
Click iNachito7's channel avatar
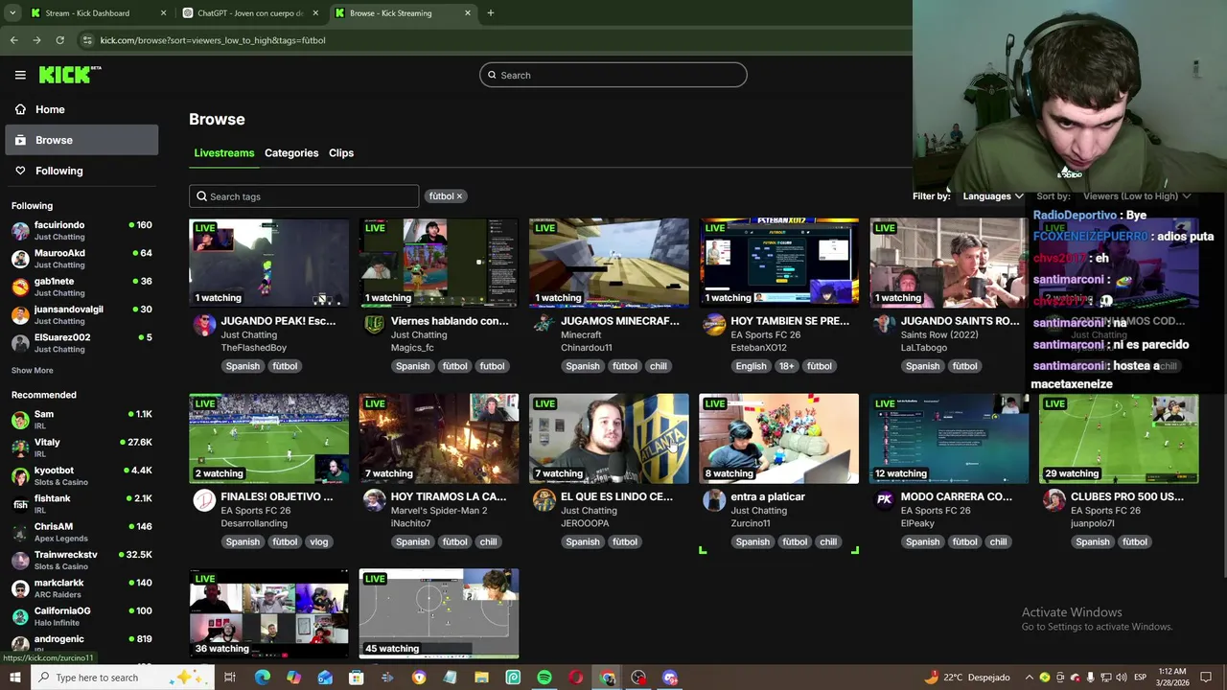(374, 499)
